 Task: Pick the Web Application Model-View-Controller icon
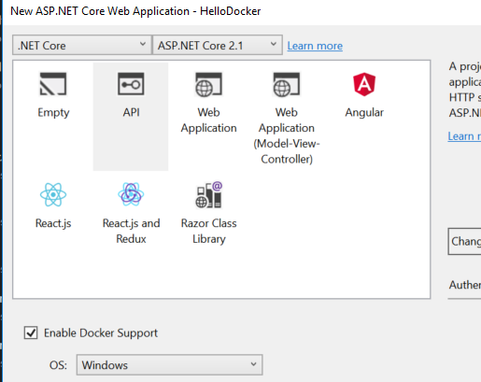pyautogui.click(x=287, y=84)
